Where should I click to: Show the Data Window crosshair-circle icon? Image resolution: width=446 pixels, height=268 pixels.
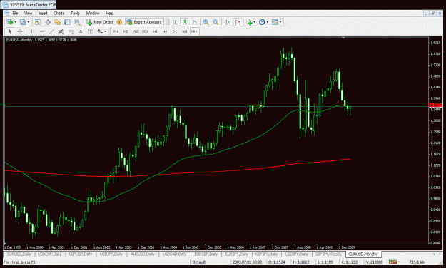(x=48, y=22)
